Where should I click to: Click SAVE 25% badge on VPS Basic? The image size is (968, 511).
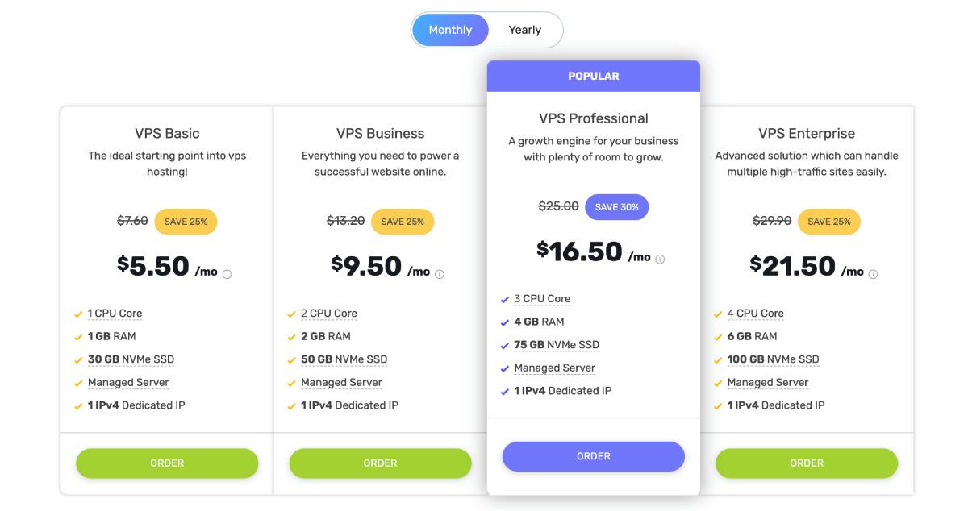point(186,222)
